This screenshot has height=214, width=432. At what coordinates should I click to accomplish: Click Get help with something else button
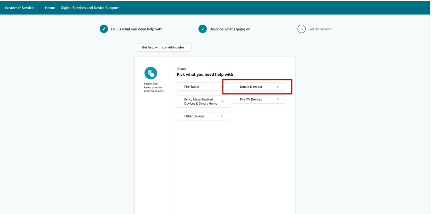tap(163, 47)
